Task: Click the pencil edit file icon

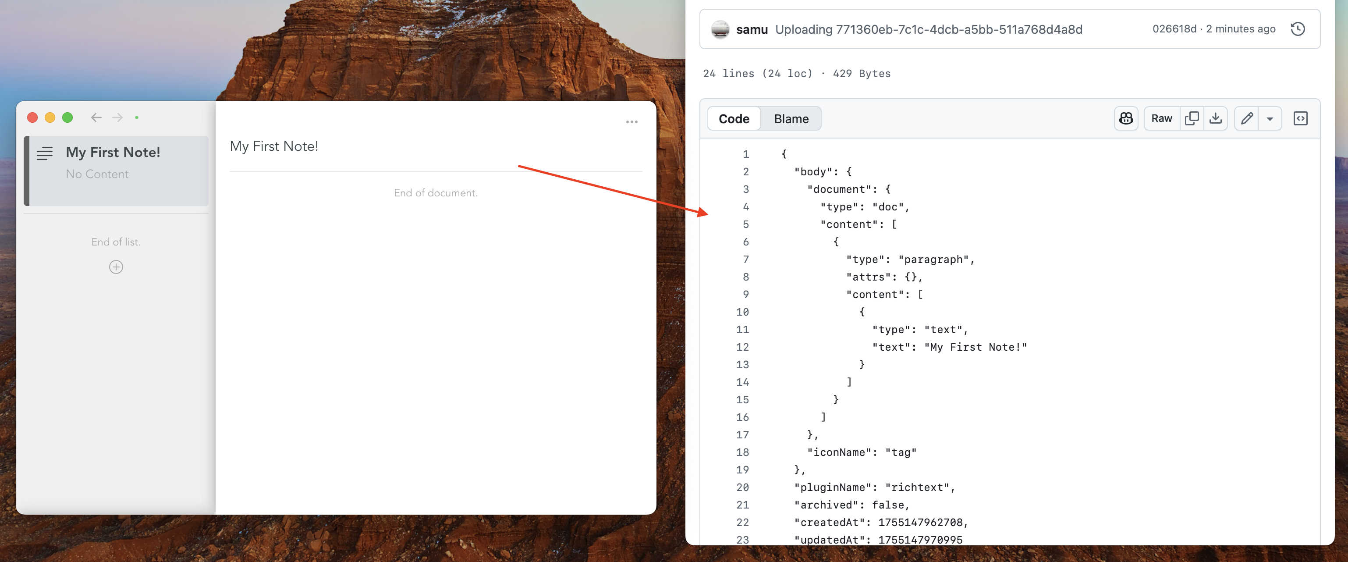Action: pyautogui.click(x=1246, y=119)
